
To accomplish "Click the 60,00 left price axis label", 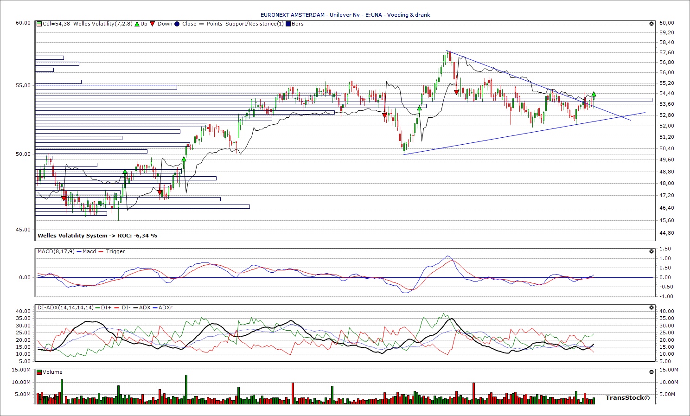I will coord(24,23).
